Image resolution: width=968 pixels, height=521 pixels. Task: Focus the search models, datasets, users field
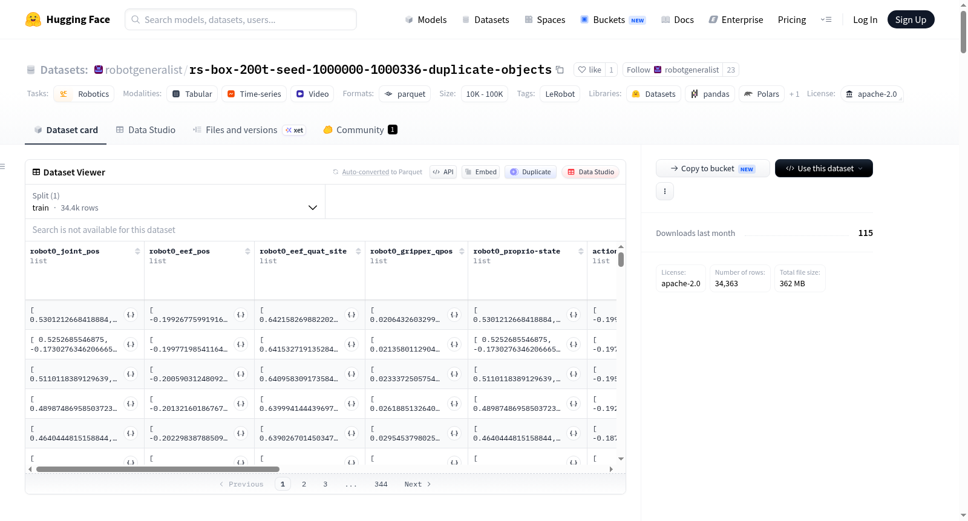(241, 19)
